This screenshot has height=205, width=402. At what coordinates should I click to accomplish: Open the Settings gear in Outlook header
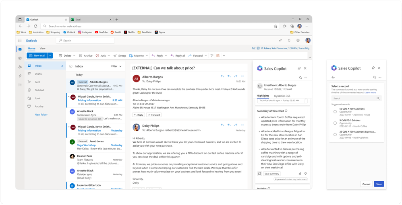tap(298, 41)
